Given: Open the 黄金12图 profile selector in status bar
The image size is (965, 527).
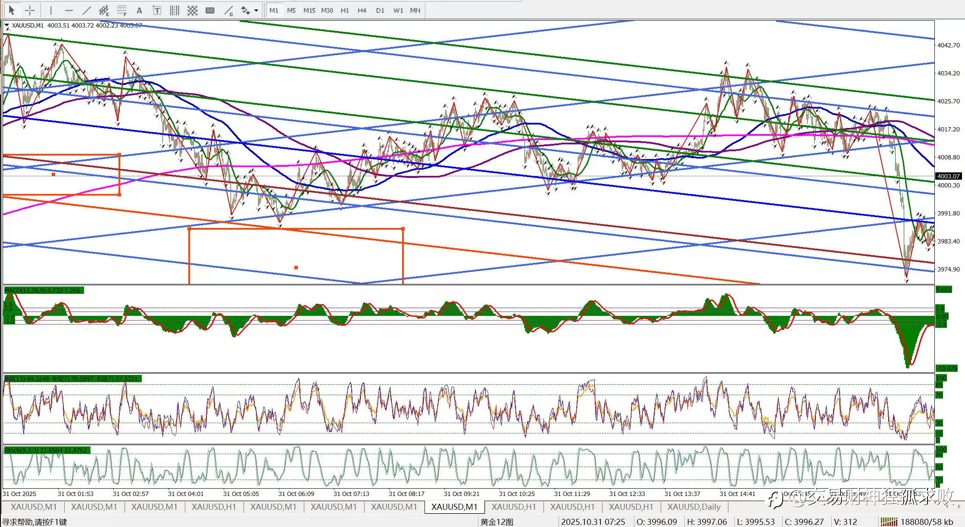Looking at the screenshot, I should pos(497,522).
